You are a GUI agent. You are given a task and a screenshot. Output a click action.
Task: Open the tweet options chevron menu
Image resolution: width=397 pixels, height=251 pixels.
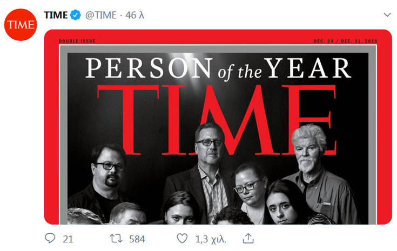(x=387, y=15)
